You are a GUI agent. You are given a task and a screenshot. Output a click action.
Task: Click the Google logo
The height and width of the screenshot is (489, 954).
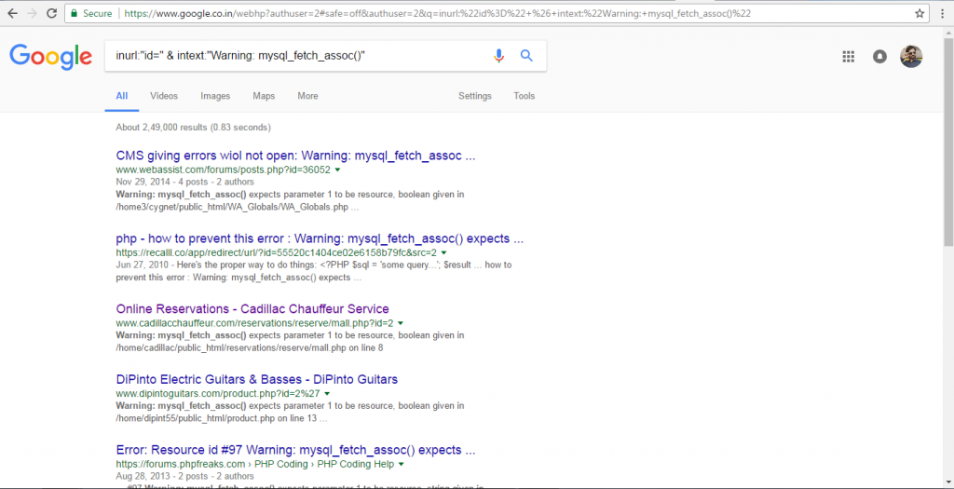pos(50,56)
